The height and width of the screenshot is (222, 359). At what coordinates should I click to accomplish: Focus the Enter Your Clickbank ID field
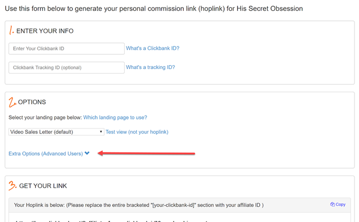66,49
